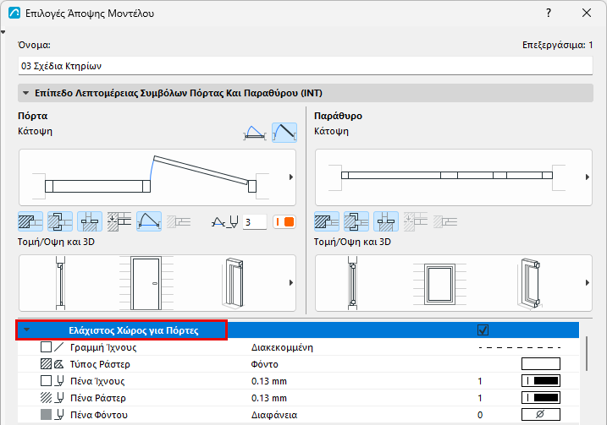607x425 pixels.
Task: Click pen number 0 on Πένα Φόντου row
Action: click(x=480, y=415)
